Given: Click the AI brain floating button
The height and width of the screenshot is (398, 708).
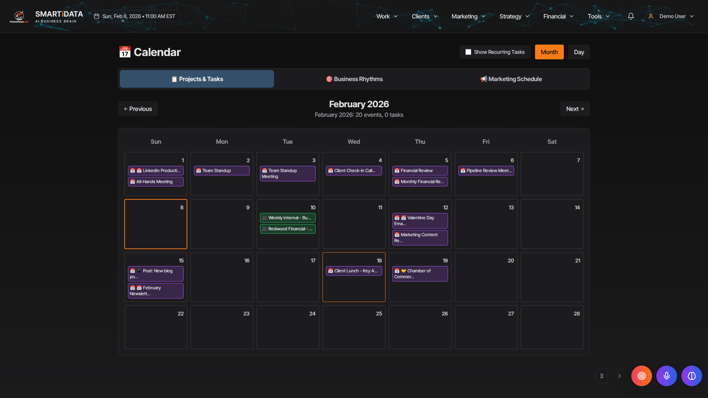Looking at the screenshot, I should (x=691, y=376).
